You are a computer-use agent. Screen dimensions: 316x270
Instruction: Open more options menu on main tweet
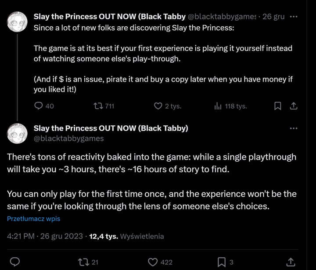click(x=294, y=128)
